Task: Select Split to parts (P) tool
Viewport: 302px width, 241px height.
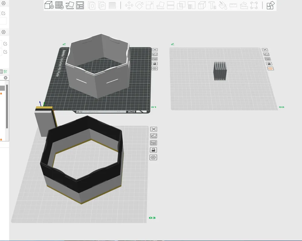Action: (x=102, y=5)
